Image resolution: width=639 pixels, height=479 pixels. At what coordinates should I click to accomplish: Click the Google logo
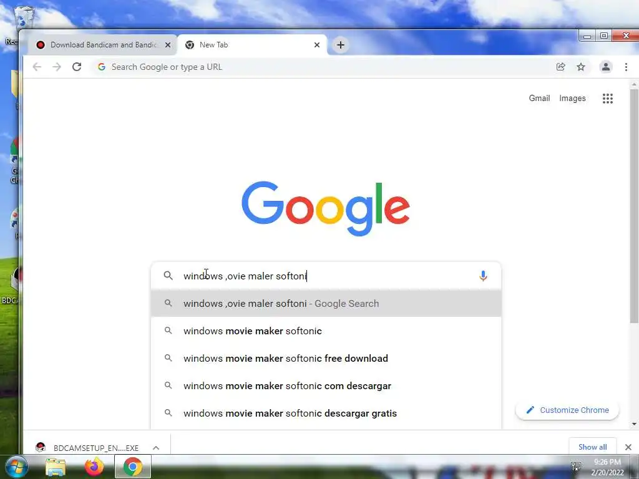[325, 208]
